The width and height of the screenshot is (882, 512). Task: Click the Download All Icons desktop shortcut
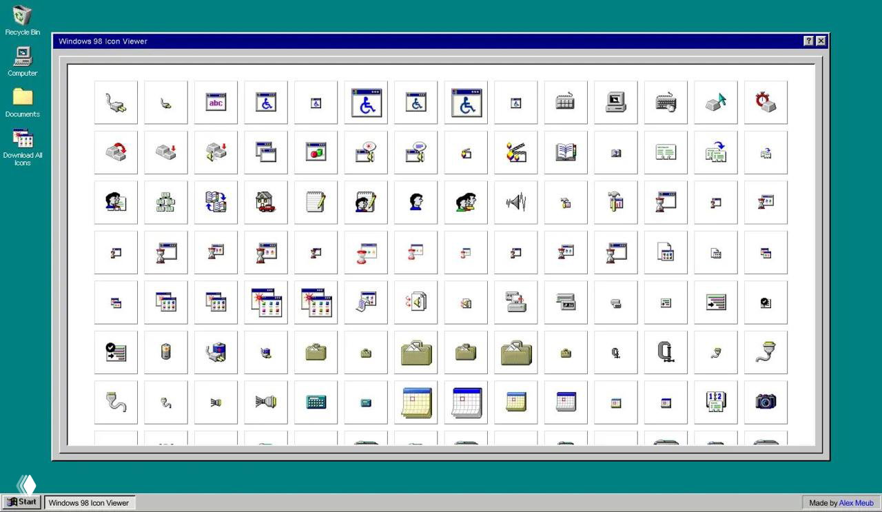coord(23,147)
